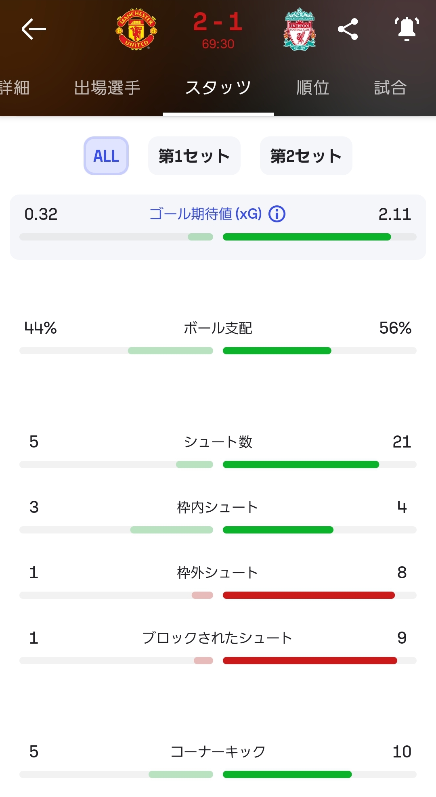This screenshot has width=436, height=797.
Task: Select the ALL period filter
Action: click(x=106, y=156)
